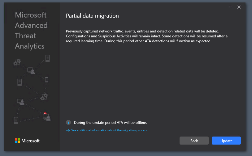Click the server icon at the diagram's bottom left
Image resolution: width=252 pixels, height=156 pixels.
(x=16, y=120)
